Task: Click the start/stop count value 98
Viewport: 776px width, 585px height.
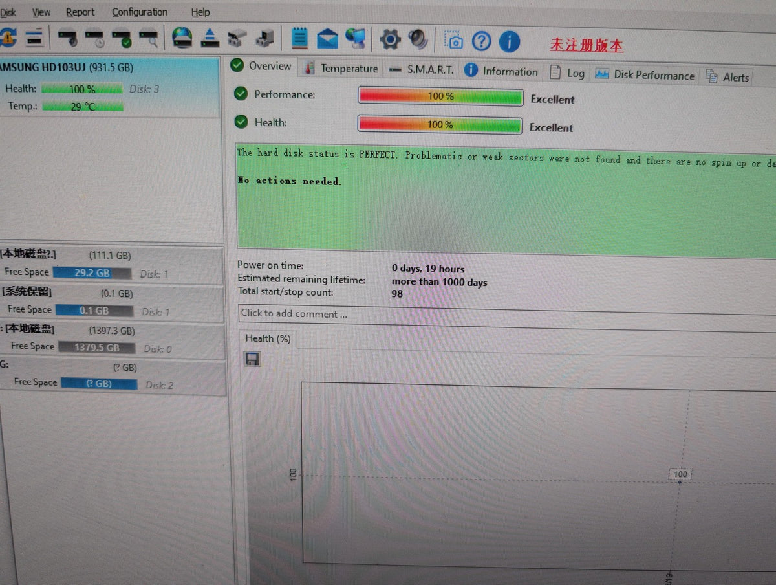Action: coord(397,294)
